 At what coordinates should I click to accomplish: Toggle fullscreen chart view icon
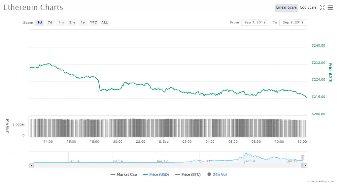[322, 8]
